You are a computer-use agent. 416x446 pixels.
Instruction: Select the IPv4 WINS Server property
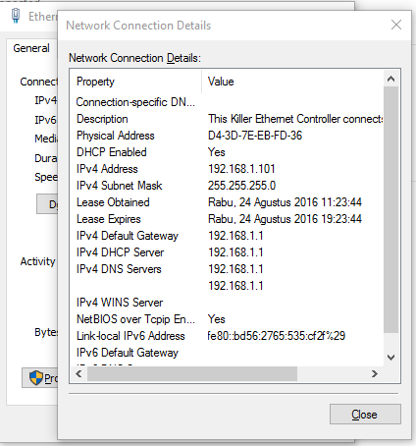(x=120, y=303)
